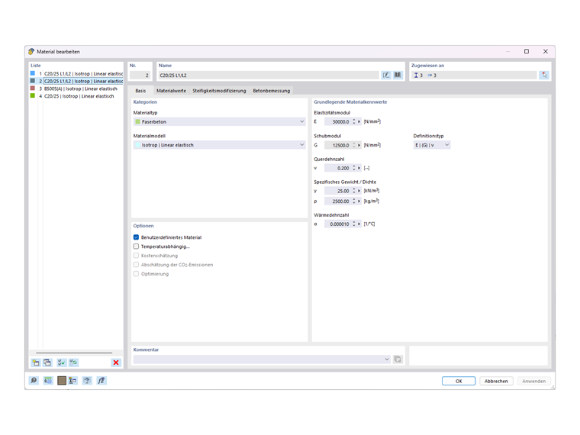This screenshot has height=435, width=580.
Task: Click the brown material color swatch
Action: (62, 380)
